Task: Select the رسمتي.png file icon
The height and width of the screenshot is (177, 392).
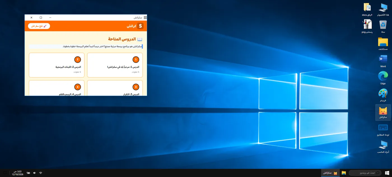Action: click(x=367, y=27)
